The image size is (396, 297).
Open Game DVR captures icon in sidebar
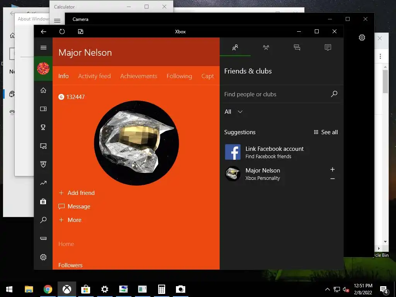pyautogui.click(x=43, y=146)
